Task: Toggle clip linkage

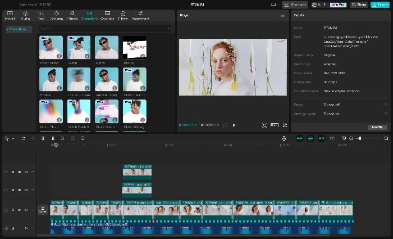Action: (x=321, y=138)
